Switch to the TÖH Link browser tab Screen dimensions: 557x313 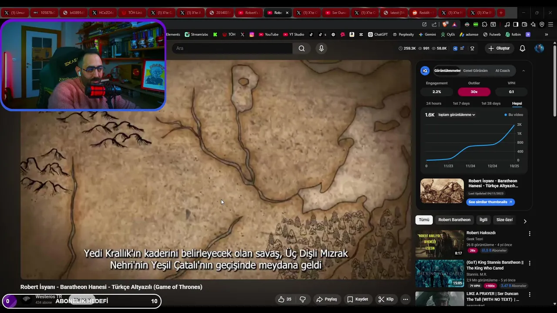point(132,13)
